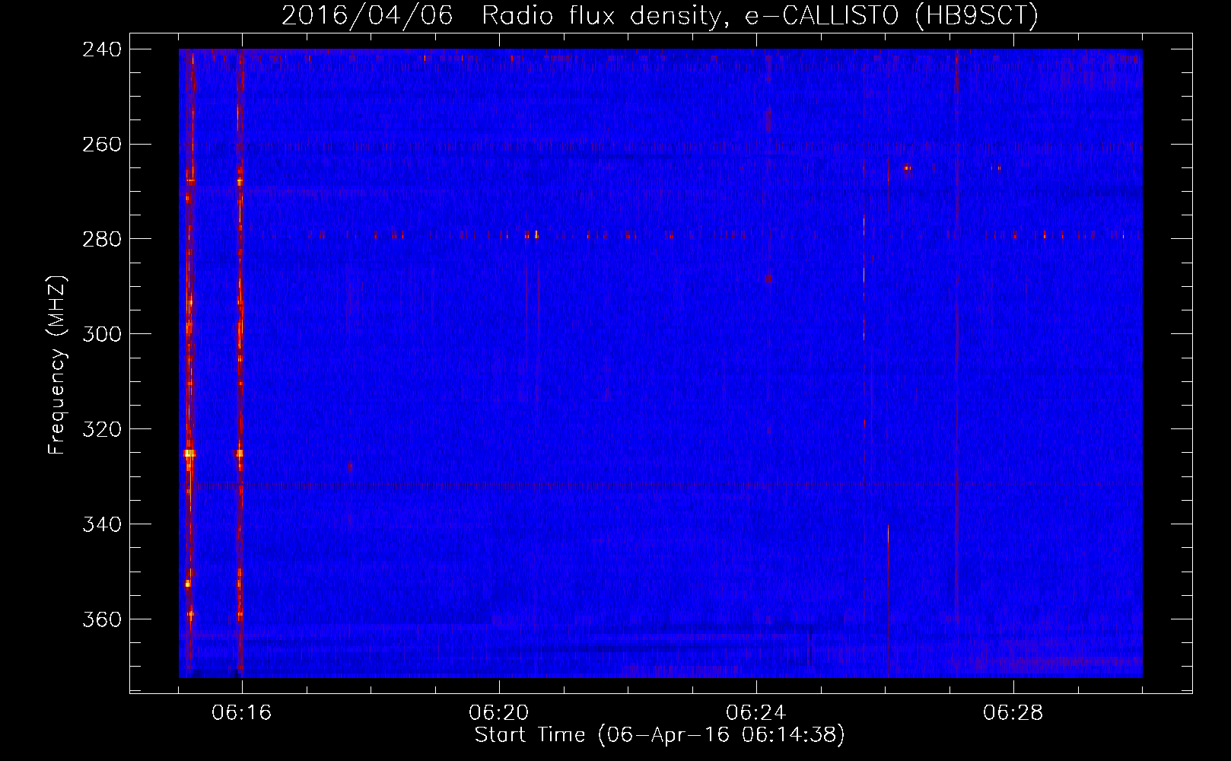Select the date text "2016/04/06" in the title
The width and height of the screenshot is (1231, 761).
pyautogui.click(x=367, y=15)
